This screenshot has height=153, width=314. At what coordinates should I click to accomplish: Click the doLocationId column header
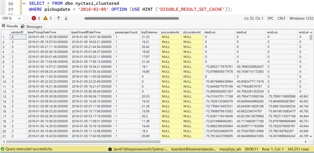(x=192, y=32)
